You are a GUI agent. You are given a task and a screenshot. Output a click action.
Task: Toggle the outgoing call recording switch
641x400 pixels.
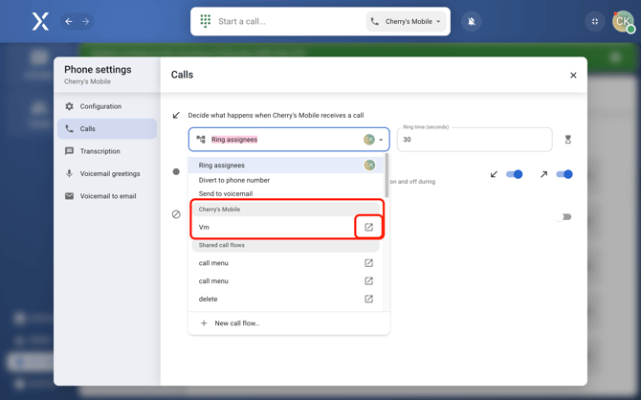[564, 174]
